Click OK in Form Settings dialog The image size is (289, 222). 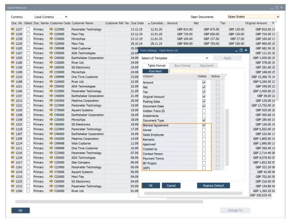(x=150, y=186)
